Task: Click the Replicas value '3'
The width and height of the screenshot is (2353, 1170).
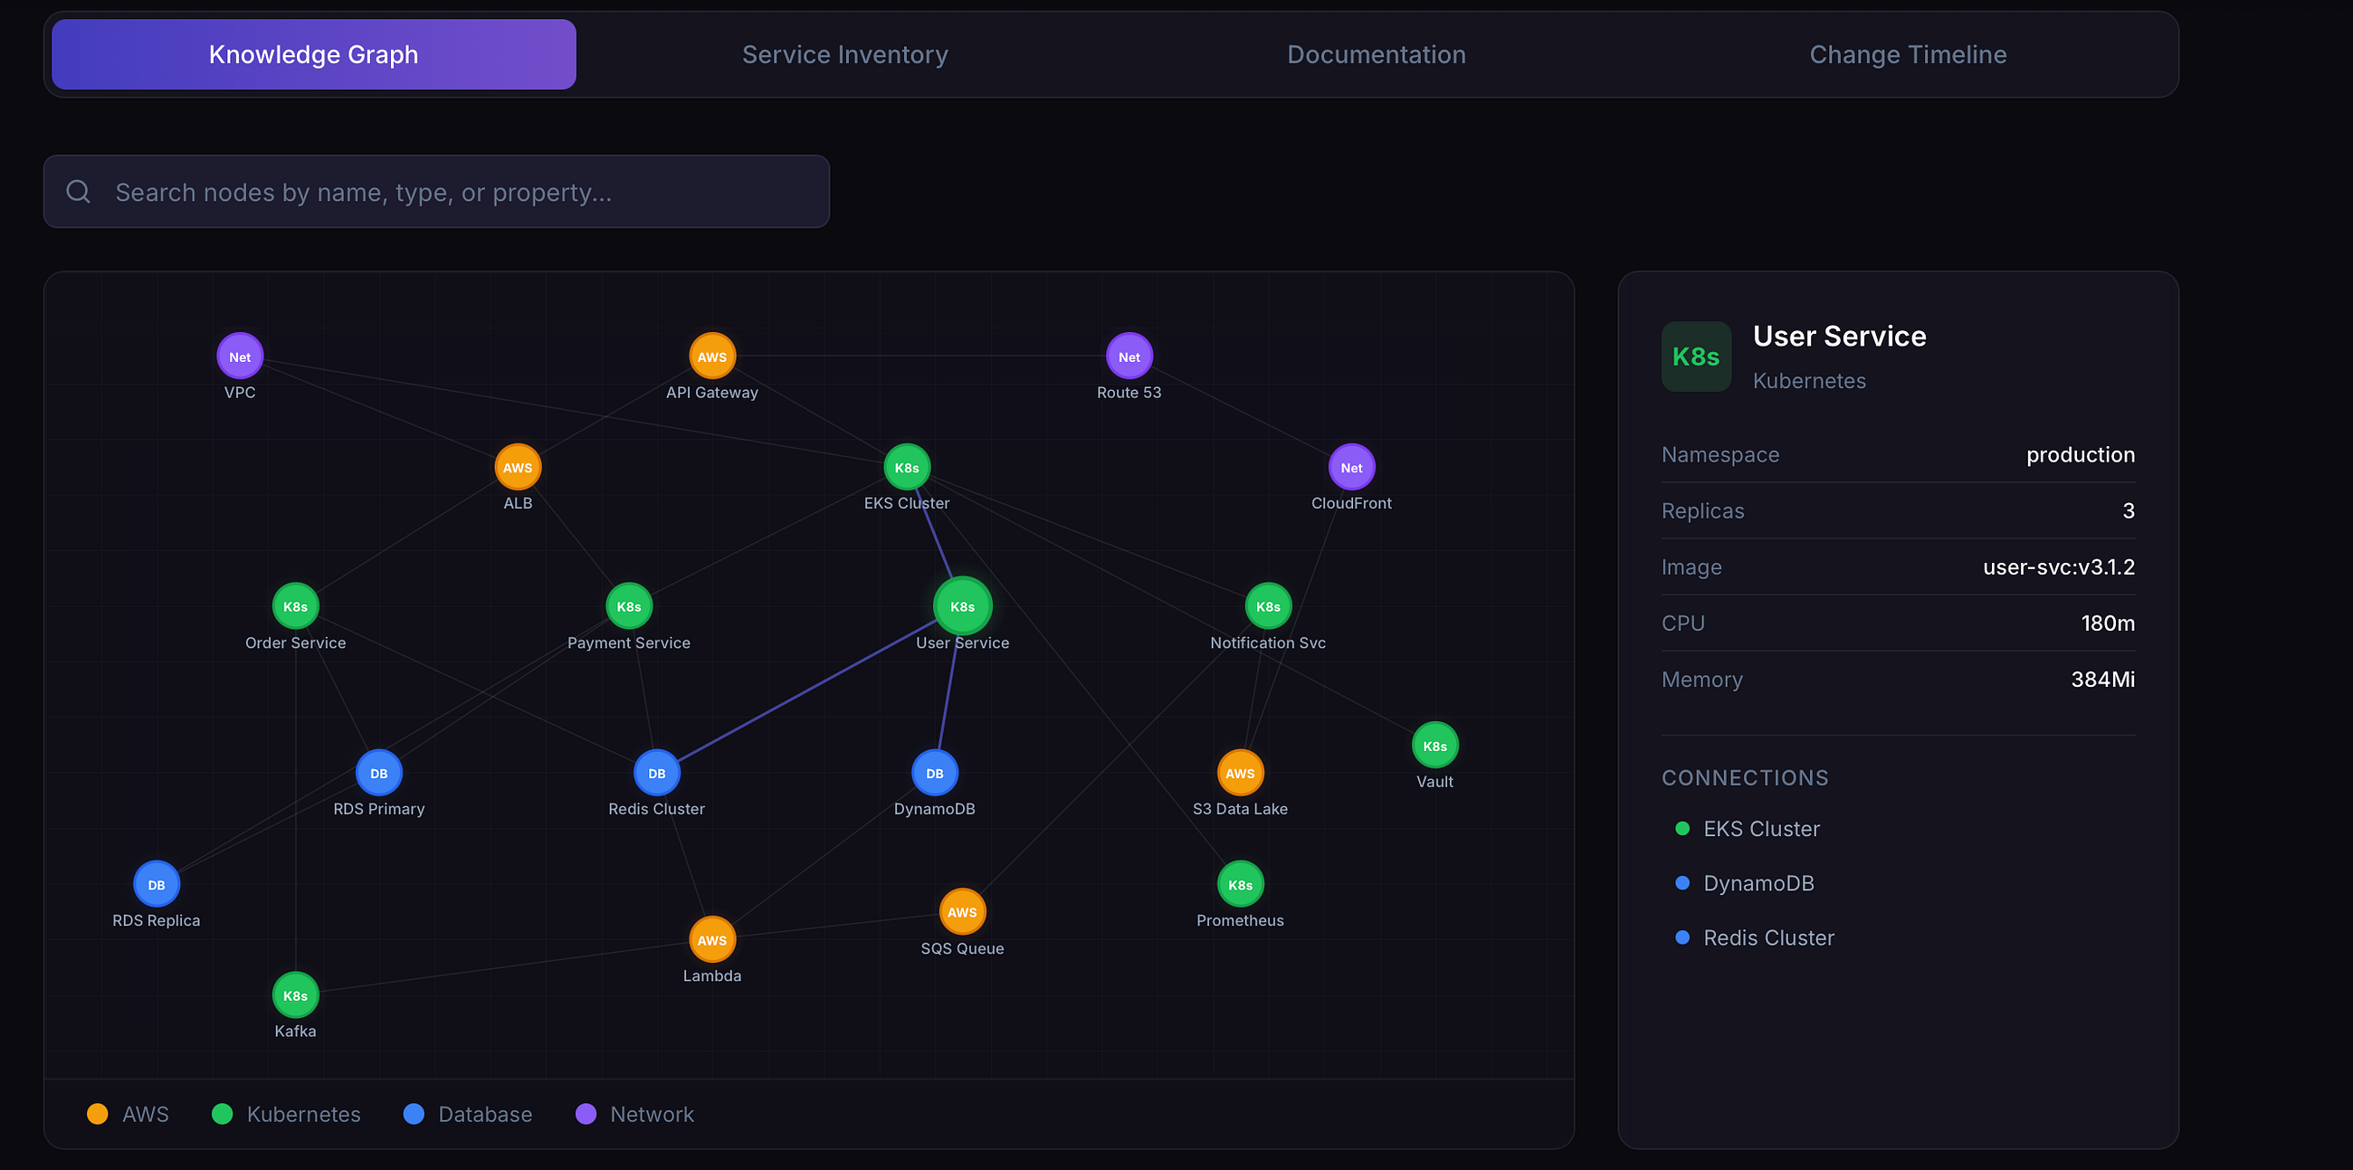Action: (2129, 510)
